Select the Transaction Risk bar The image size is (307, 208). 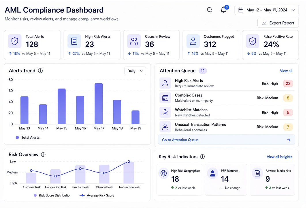tap(129, 172)
